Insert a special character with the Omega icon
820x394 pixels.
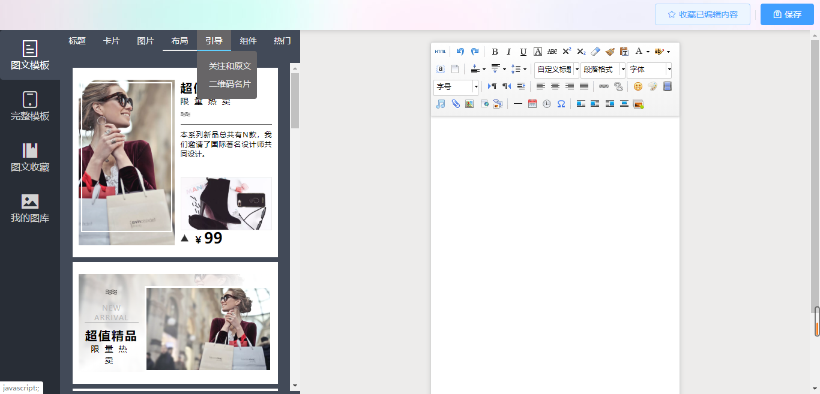click(561, 104)
